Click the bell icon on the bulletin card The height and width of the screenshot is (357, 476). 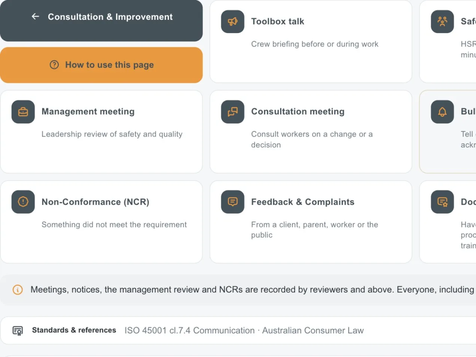tap(443, 112)
